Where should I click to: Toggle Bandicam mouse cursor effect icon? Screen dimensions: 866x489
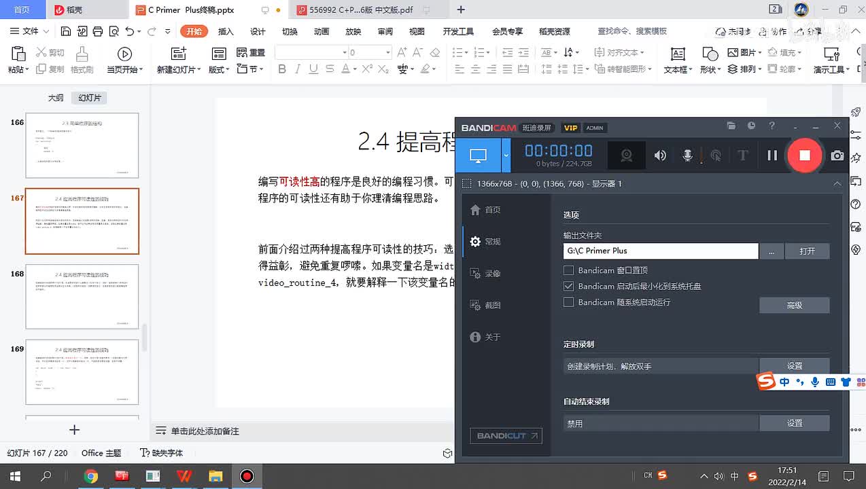715,156
